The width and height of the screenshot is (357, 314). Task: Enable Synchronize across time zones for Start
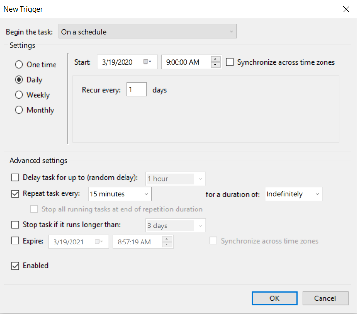(230, 62)
